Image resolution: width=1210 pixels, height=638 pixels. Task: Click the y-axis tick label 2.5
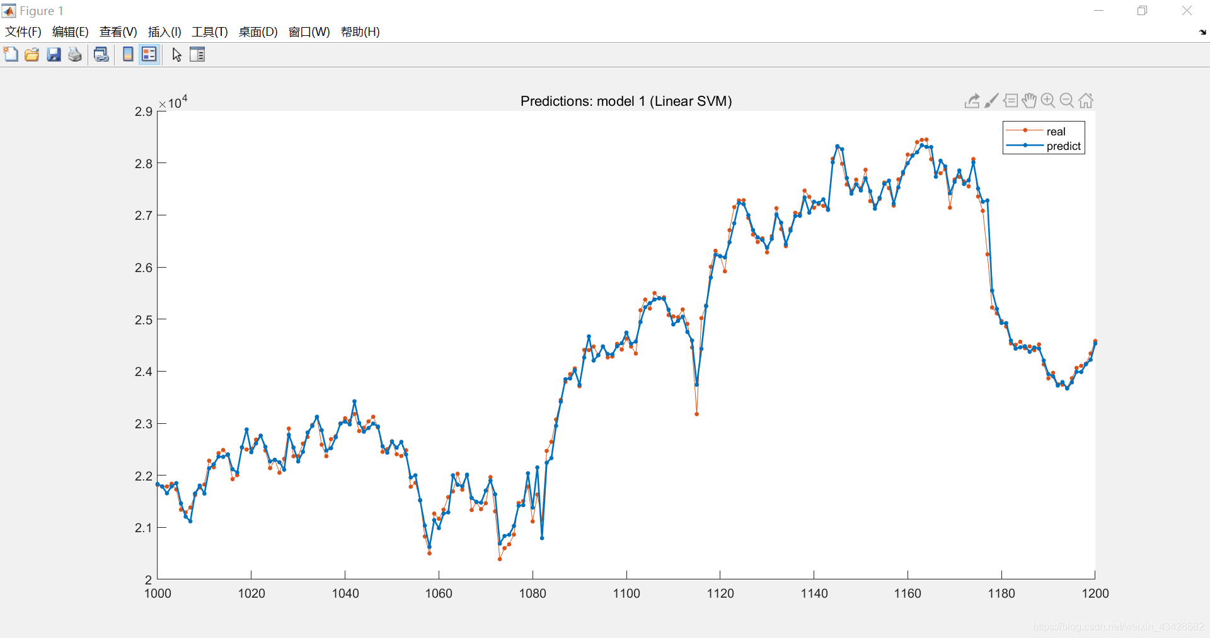click(x=144, y=320)
